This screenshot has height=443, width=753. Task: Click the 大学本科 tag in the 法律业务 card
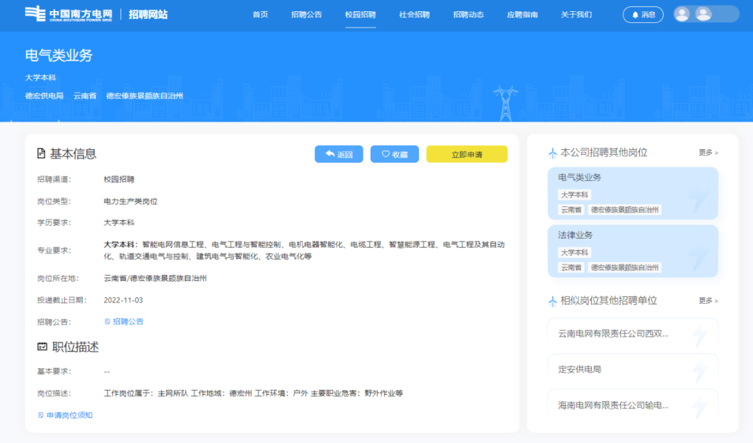[575, 252]
